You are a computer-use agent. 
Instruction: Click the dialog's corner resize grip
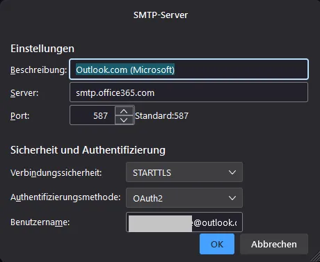(315, 257)
